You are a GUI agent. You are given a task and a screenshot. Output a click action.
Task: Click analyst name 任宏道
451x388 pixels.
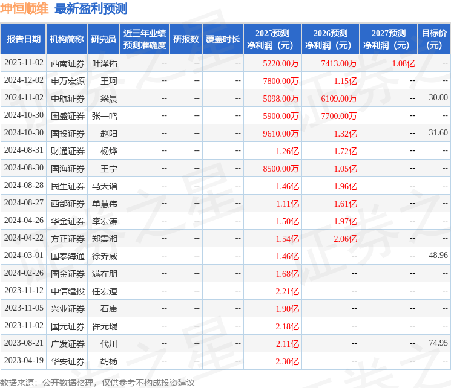click(x=104, y=291)
